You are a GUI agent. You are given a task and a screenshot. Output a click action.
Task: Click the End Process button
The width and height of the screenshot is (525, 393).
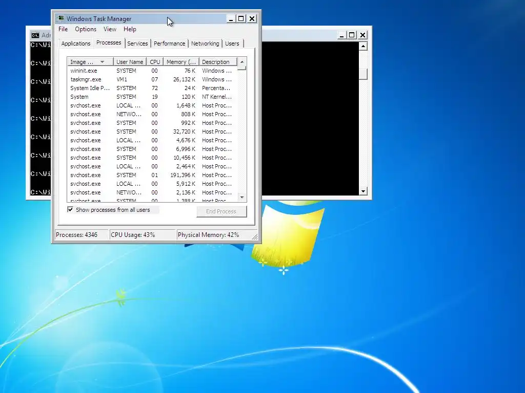coord(221,211)
